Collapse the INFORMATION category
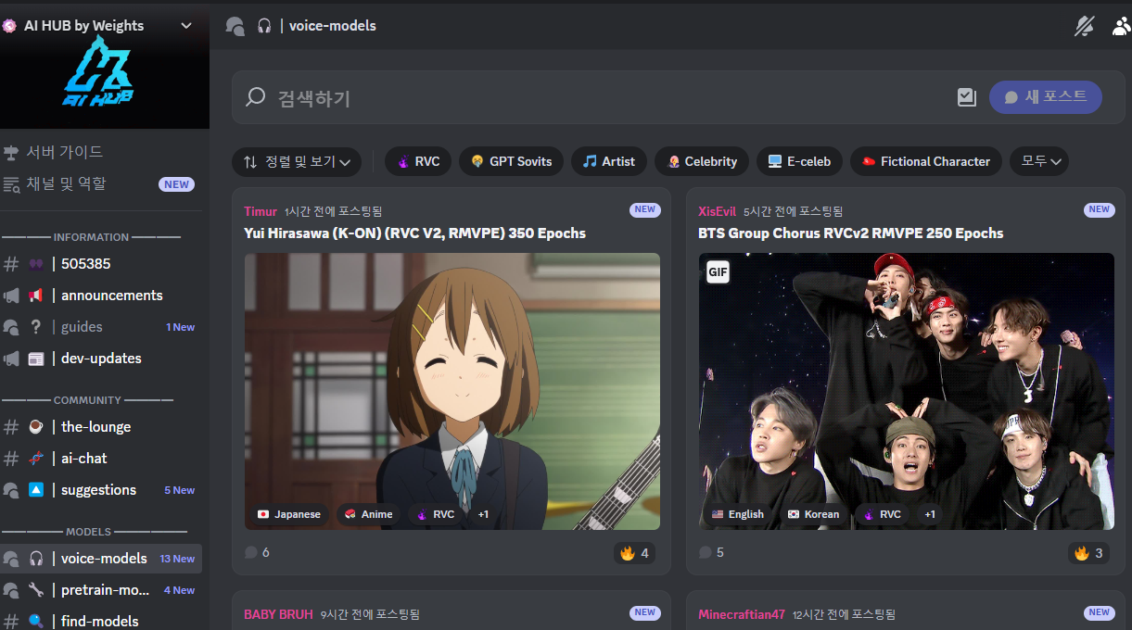 pyautogui.click(x=91, y=237)
